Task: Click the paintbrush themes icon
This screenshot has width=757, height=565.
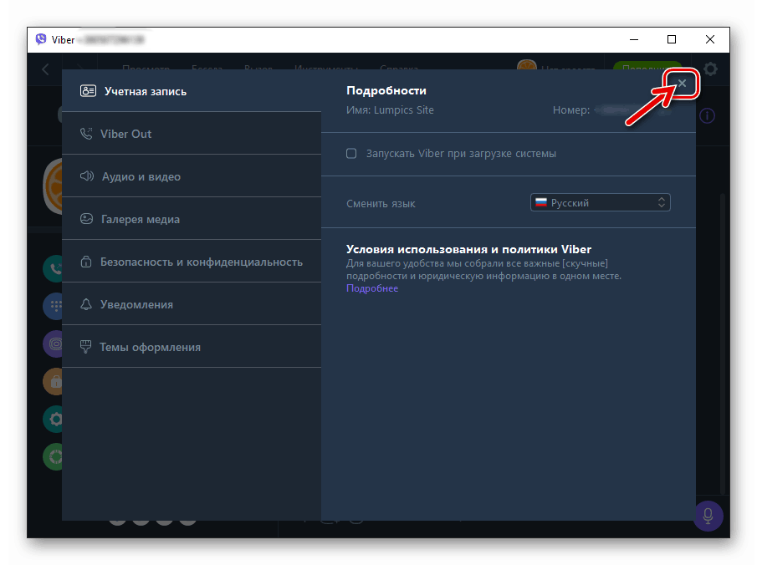Action: point(85,346)
